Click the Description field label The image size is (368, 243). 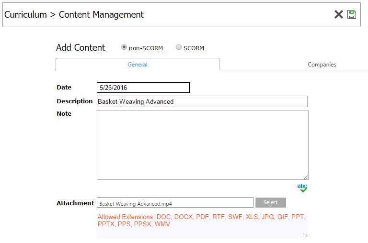[75, 101]
